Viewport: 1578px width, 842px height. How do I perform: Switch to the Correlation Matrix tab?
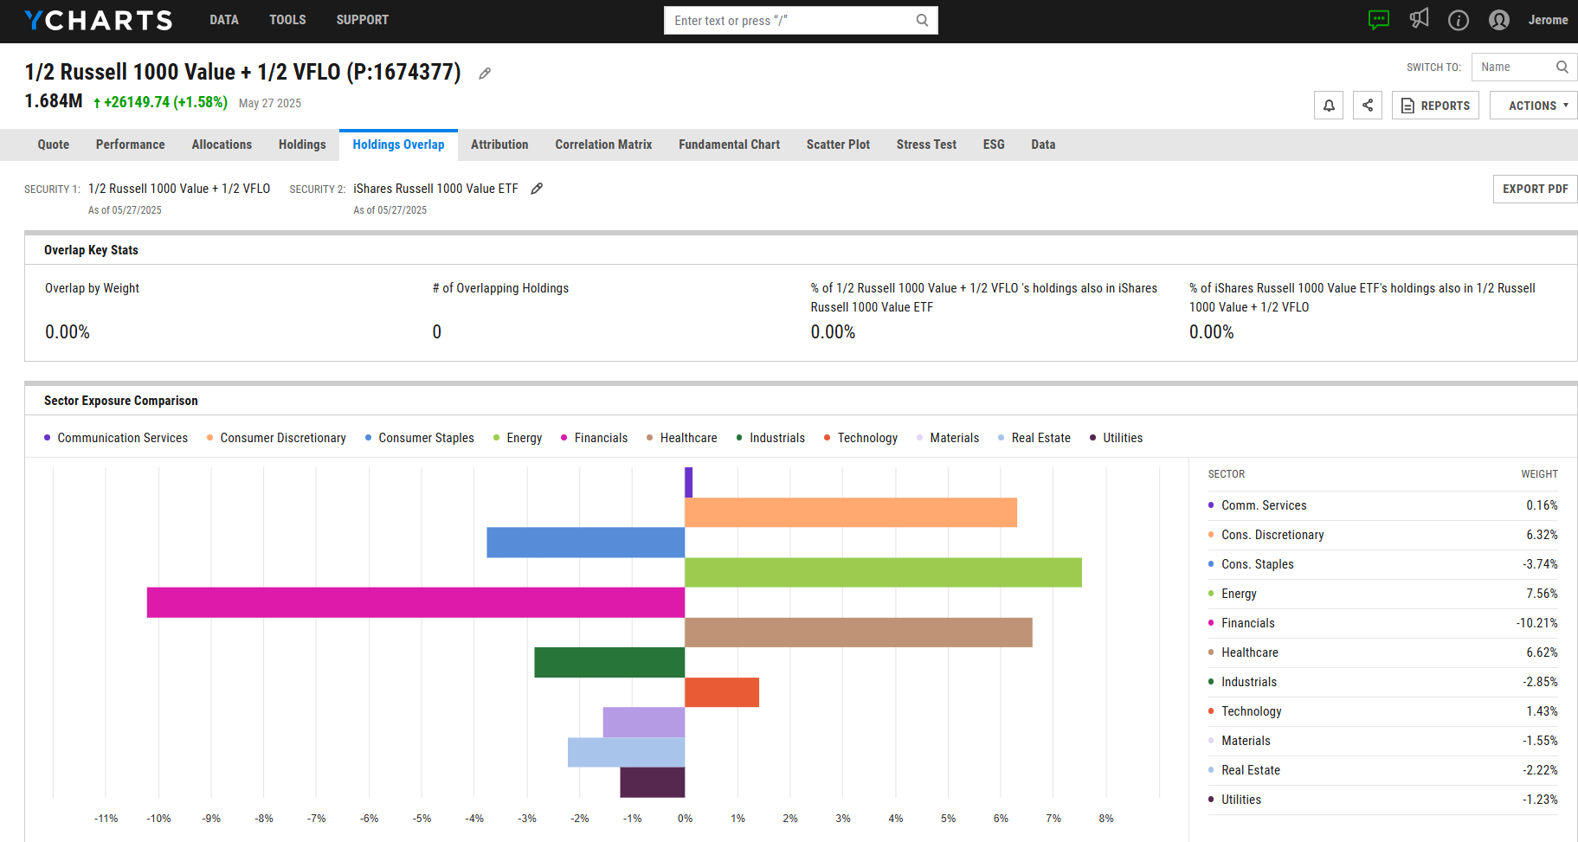(x=603, y=145)
